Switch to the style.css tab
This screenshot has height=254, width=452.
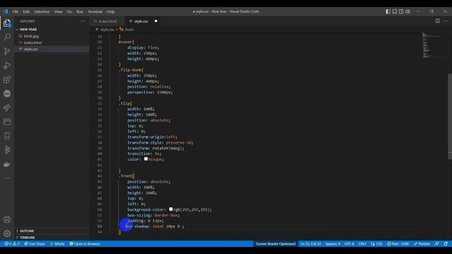click(x=141, y=21)
